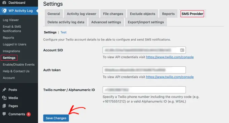
Task: Click Twilio number / Alphanumeric ID label
Action: pyautogui.click(x=69, y=90)
